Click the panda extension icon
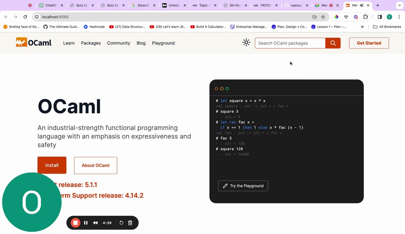Viewport: 405px width, 234px height. click(x=346, y=17)
